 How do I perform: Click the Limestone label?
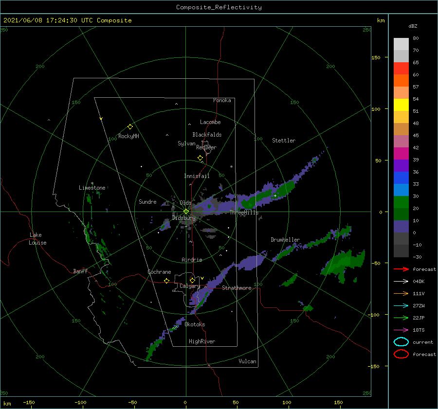92,188
